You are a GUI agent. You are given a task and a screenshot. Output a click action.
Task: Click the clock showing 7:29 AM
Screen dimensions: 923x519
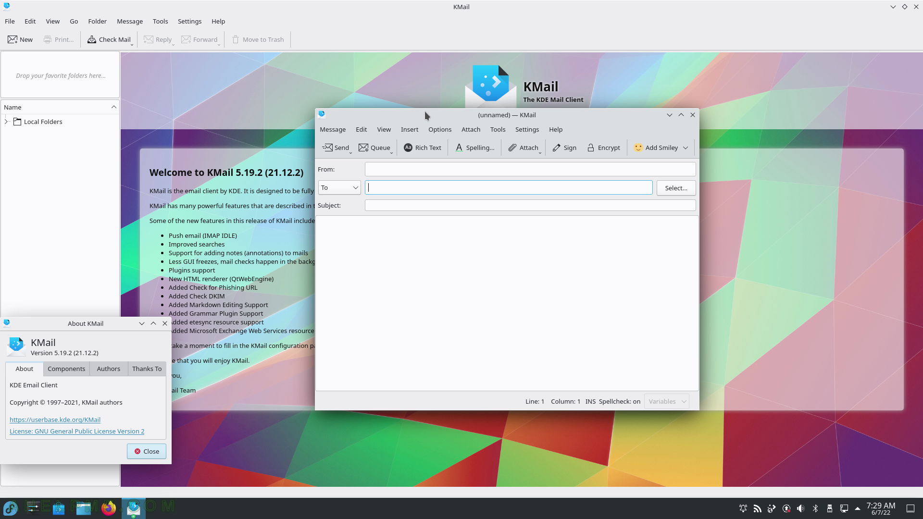[881, 508]
